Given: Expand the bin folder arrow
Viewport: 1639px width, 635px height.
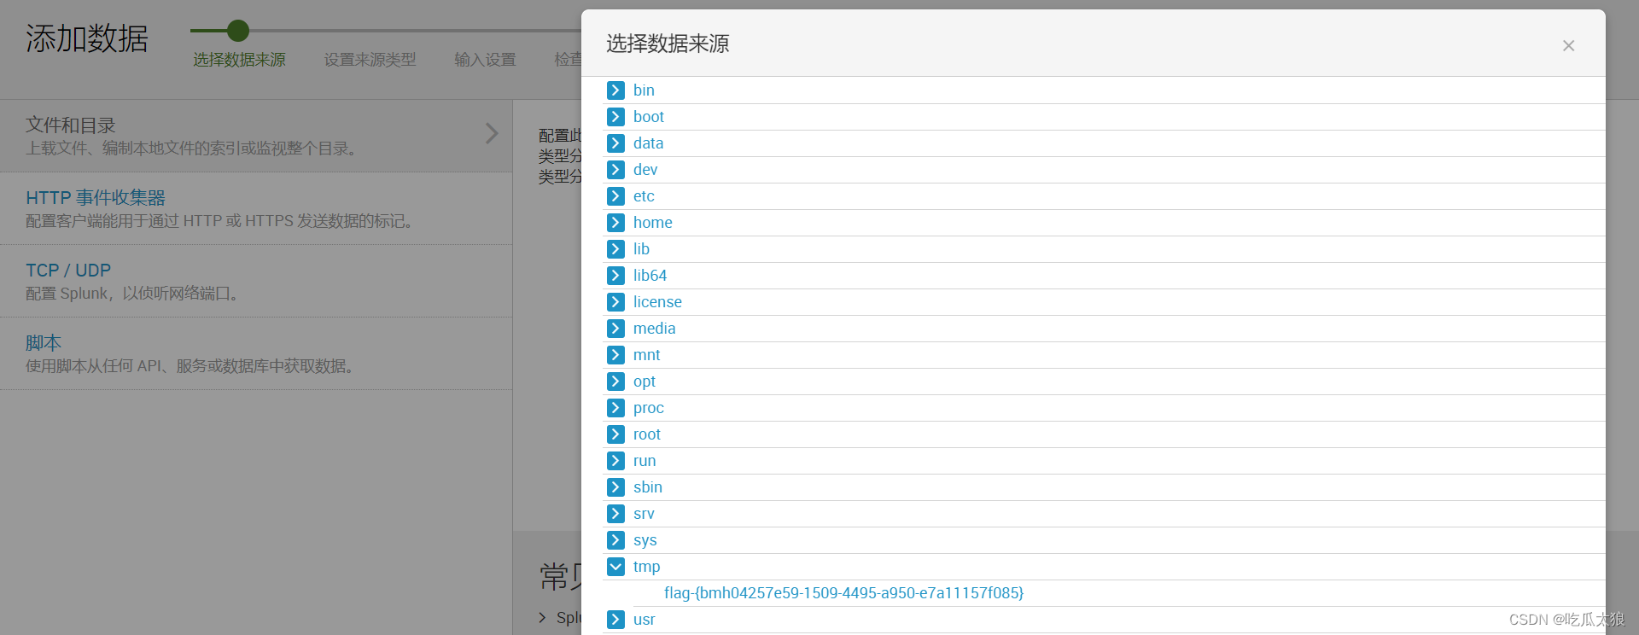Looking at the screenshot, I should point(615,90).
